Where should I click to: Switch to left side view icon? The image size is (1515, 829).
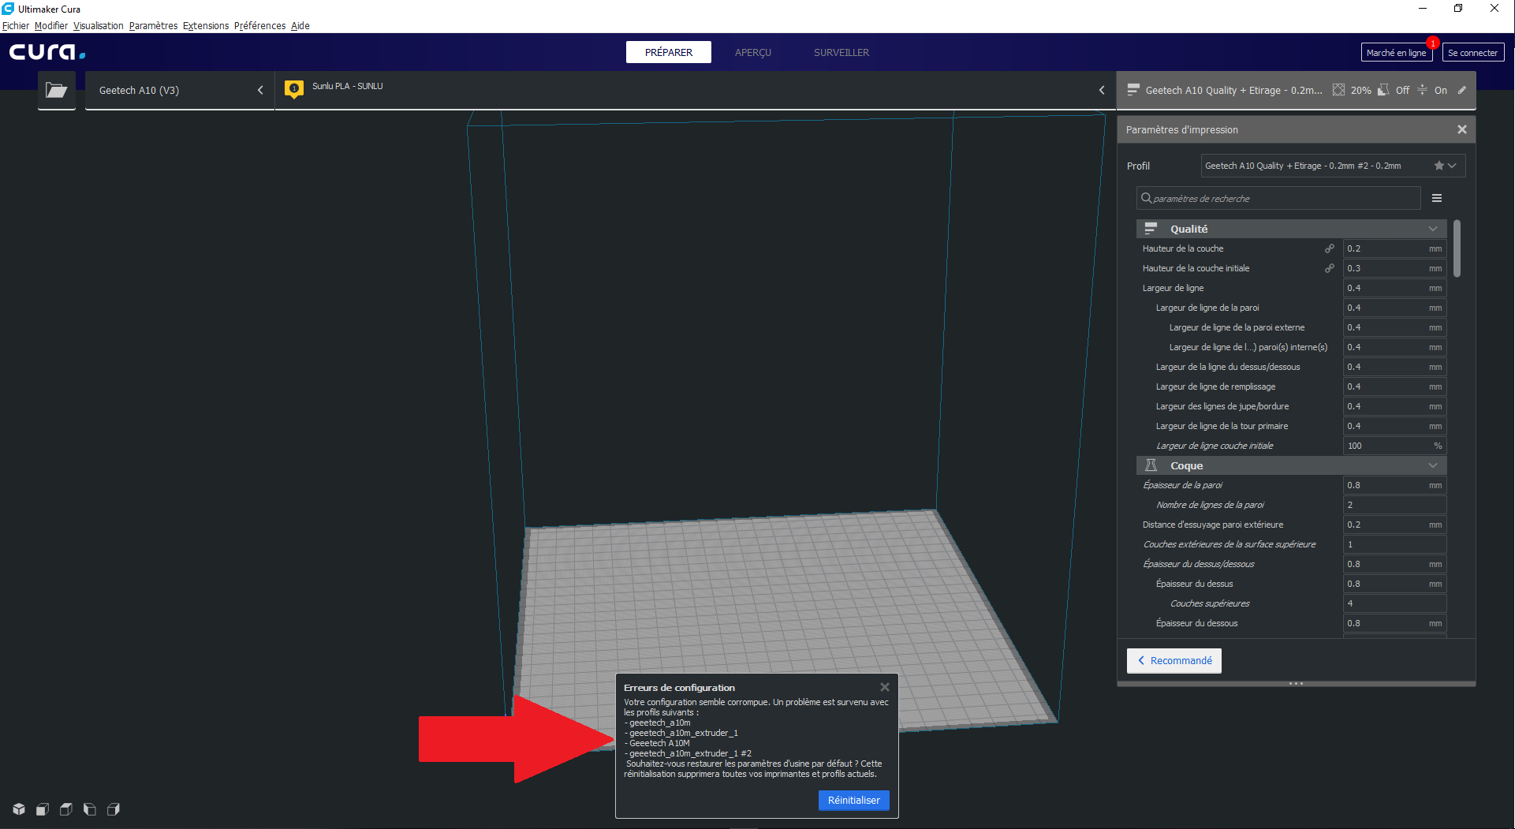point(90,809)
